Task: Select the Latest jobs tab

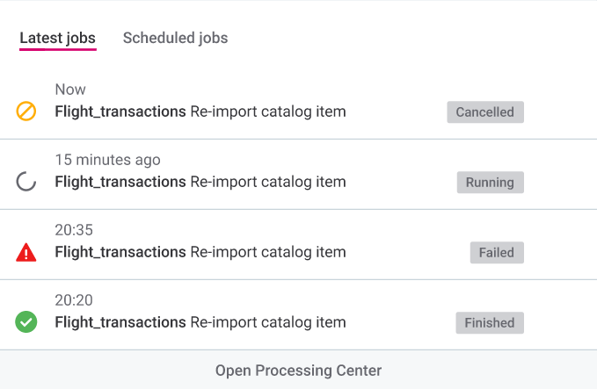Action: [x=57, y=38]
